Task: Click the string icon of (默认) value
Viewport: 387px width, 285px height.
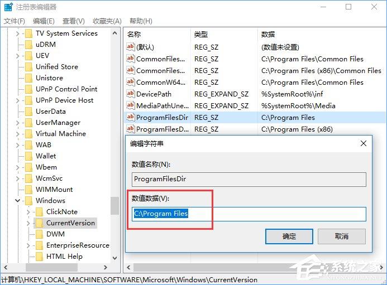Action: pos(131,47)
